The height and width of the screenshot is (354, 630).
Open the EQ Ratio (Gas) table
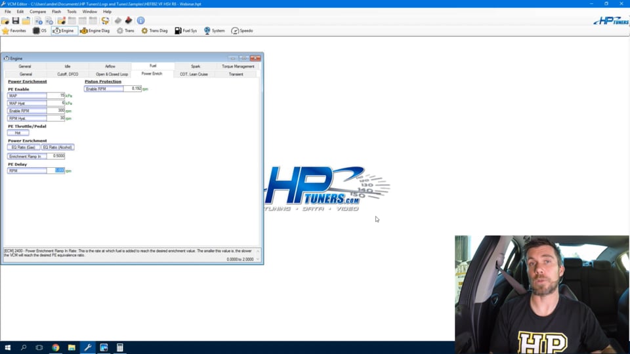tap(24, 147)
